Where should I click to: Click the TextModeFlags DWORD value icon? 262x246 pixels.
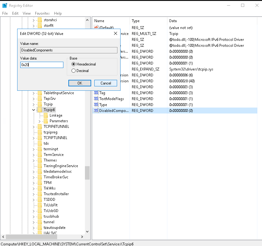96,99
